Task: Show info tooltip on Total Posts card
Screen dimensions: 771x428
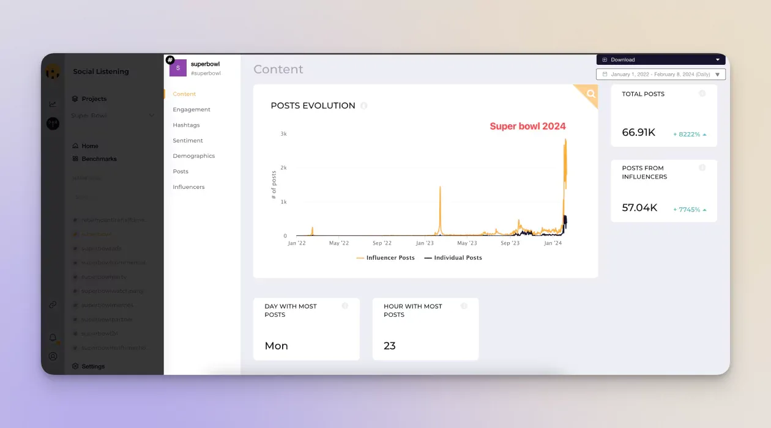Action: [702, 94]
